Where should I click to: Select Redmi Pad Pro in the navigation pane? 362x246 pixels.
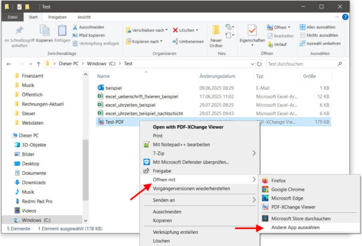37,201
